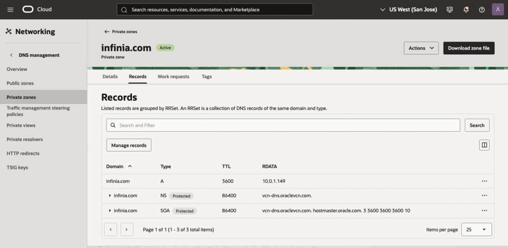Click the SOA record Protected badge
The image size is (508, 248).
click(185, 211)
